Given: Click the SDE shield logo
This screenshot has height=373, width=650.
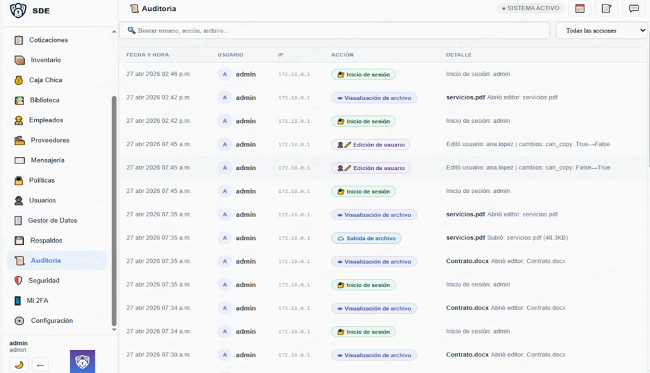Looking at the screenshot, I should (x=18, y=11).
